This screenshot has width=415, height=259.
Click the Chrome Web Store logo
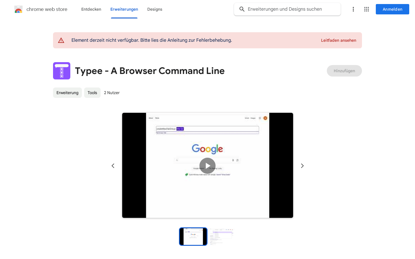point(18,9)
